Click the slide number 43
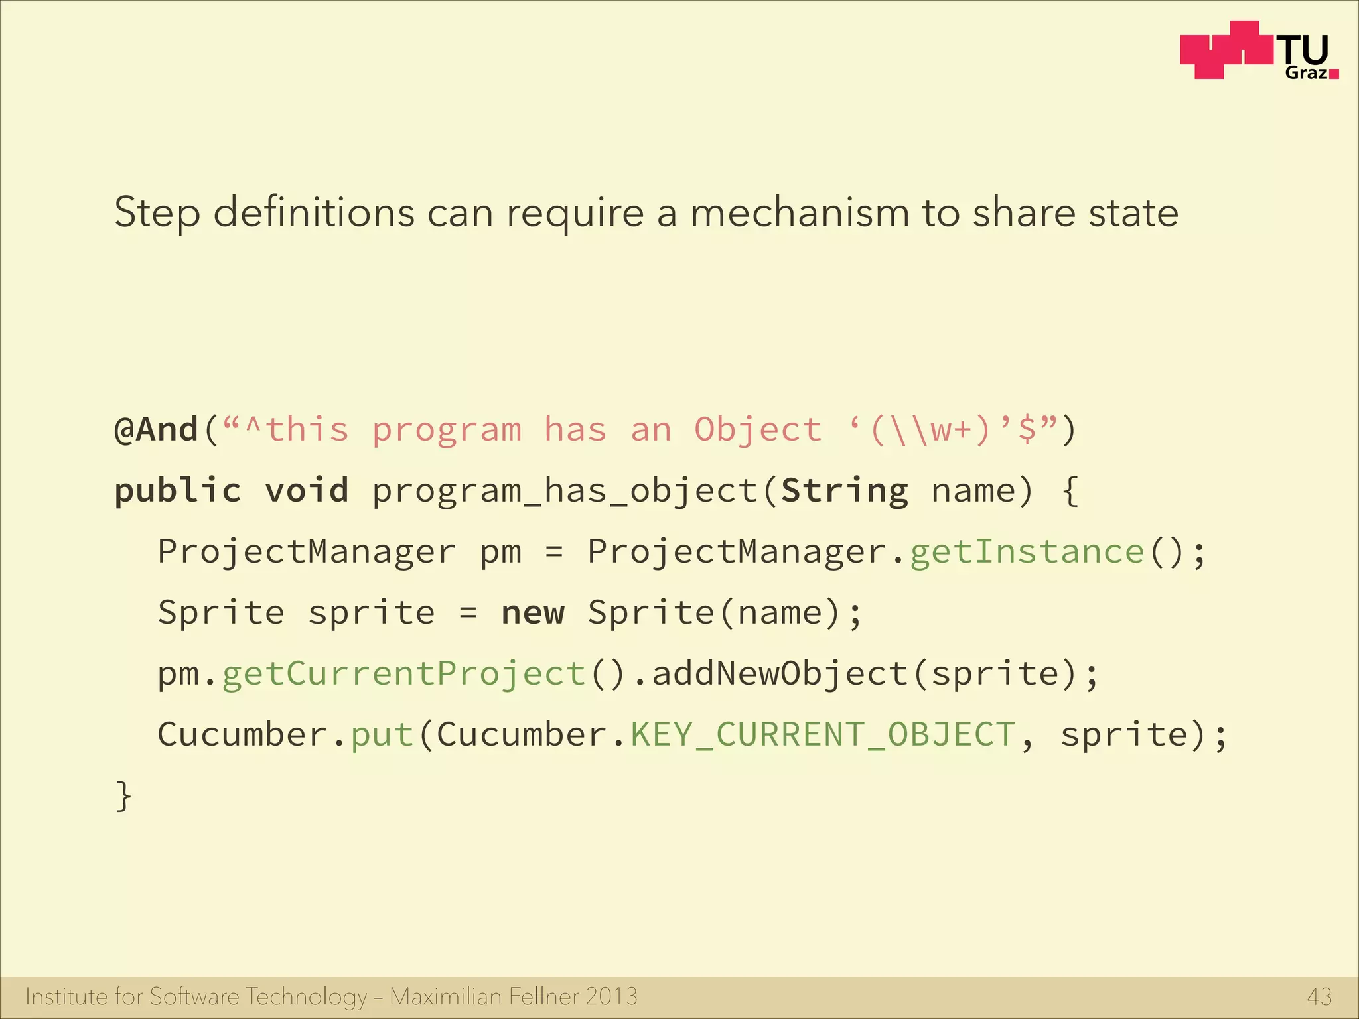Image resolution: width=1359 pixels, height=1019 pixels. point(1319,996)
